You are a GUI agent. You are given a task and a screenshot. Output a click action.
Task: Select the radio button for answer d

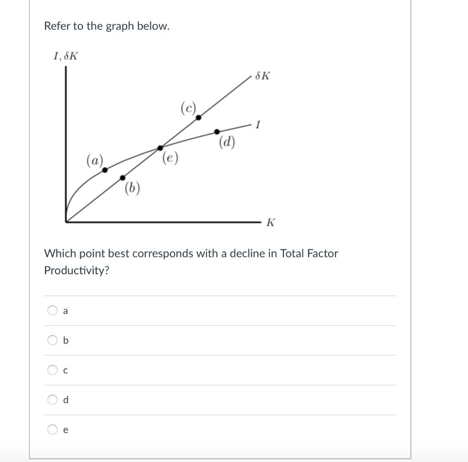52,399
